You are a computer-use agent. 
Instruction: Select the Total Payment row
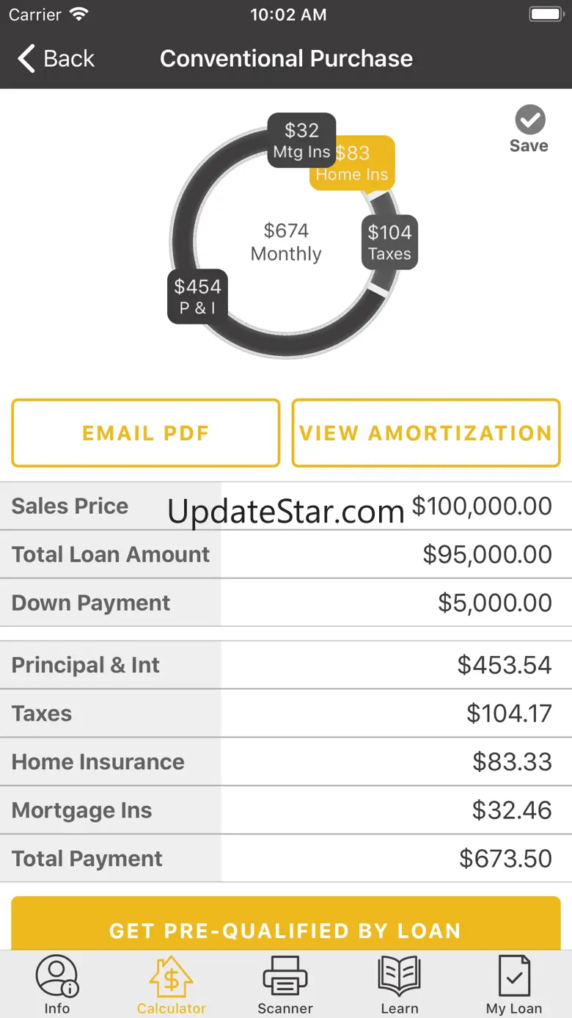(x=286, y=858)
